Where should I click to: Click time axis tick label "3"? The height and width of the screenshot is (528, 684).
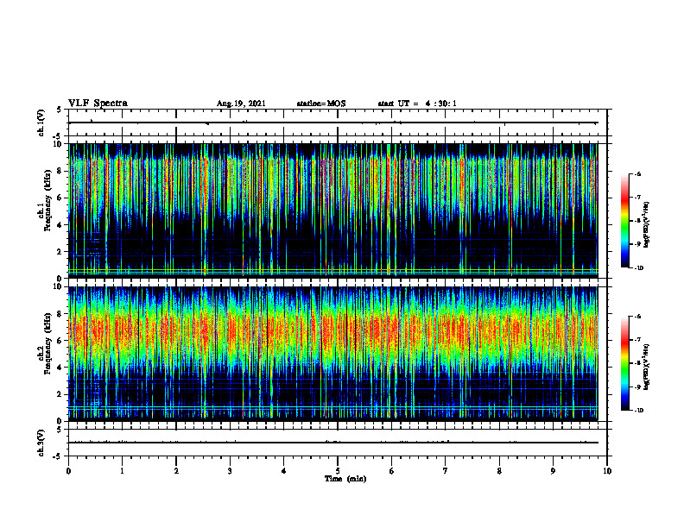[230, 471]
